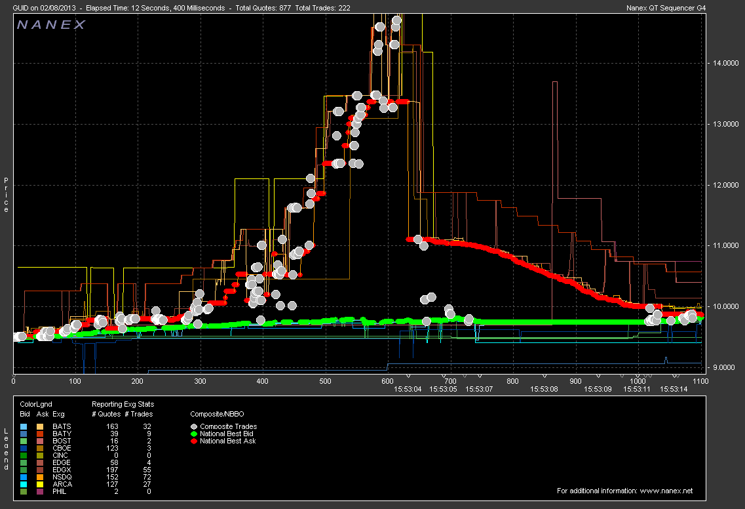Click the 15:53:14 time marker label

pyautogui.click(x=674, y=389)
